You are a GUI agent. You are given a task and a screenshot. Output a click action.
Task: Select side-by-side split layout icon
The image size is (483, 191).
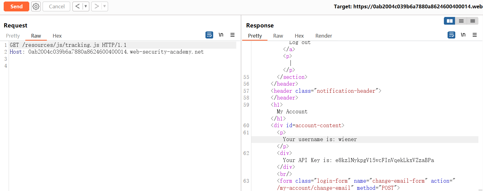[450, 21]
